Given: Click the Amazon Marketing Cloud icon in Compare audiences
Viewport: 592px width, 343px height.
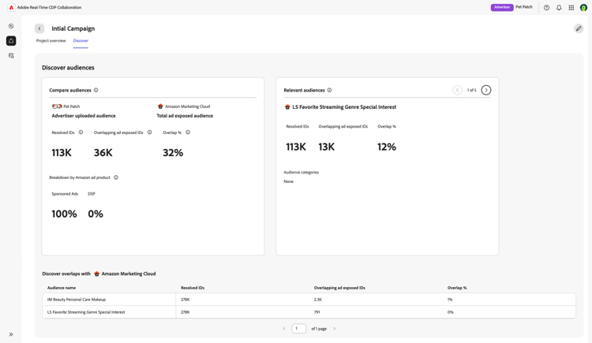Looking at the screenshot, I should point(160,106).
